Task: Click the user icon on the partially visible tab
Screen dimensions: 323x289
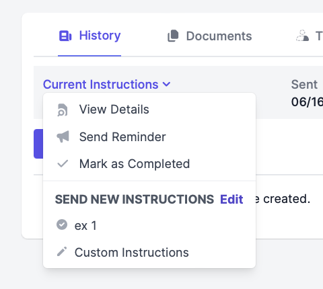Action: pos(302,36)
